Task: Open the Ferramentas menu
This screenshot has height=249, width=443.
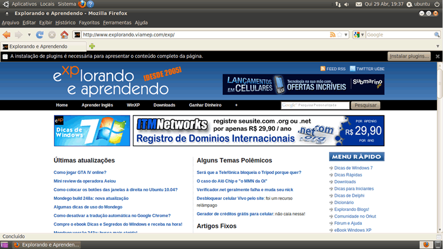Action: 117,23
